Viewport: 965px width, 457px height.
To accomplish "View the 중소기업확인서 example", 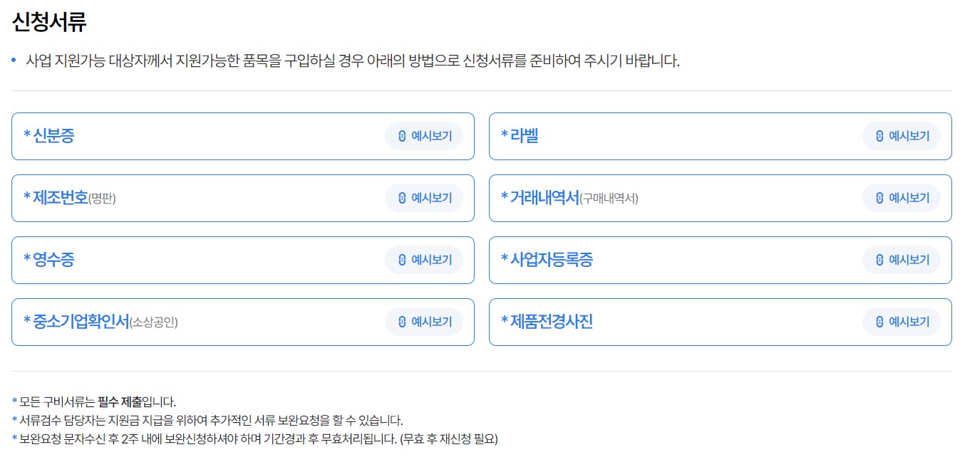I will pyautogui.click(x=425, y=322).
